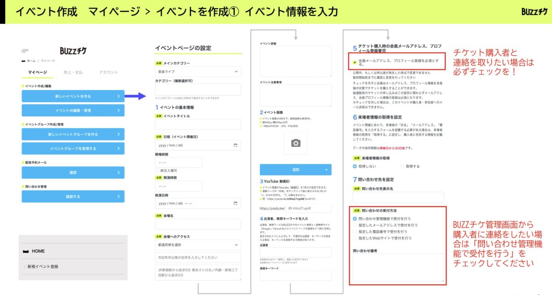Click 新しいイベントグループを作る button
552x295 pixels.
click(x=73, y=134)
